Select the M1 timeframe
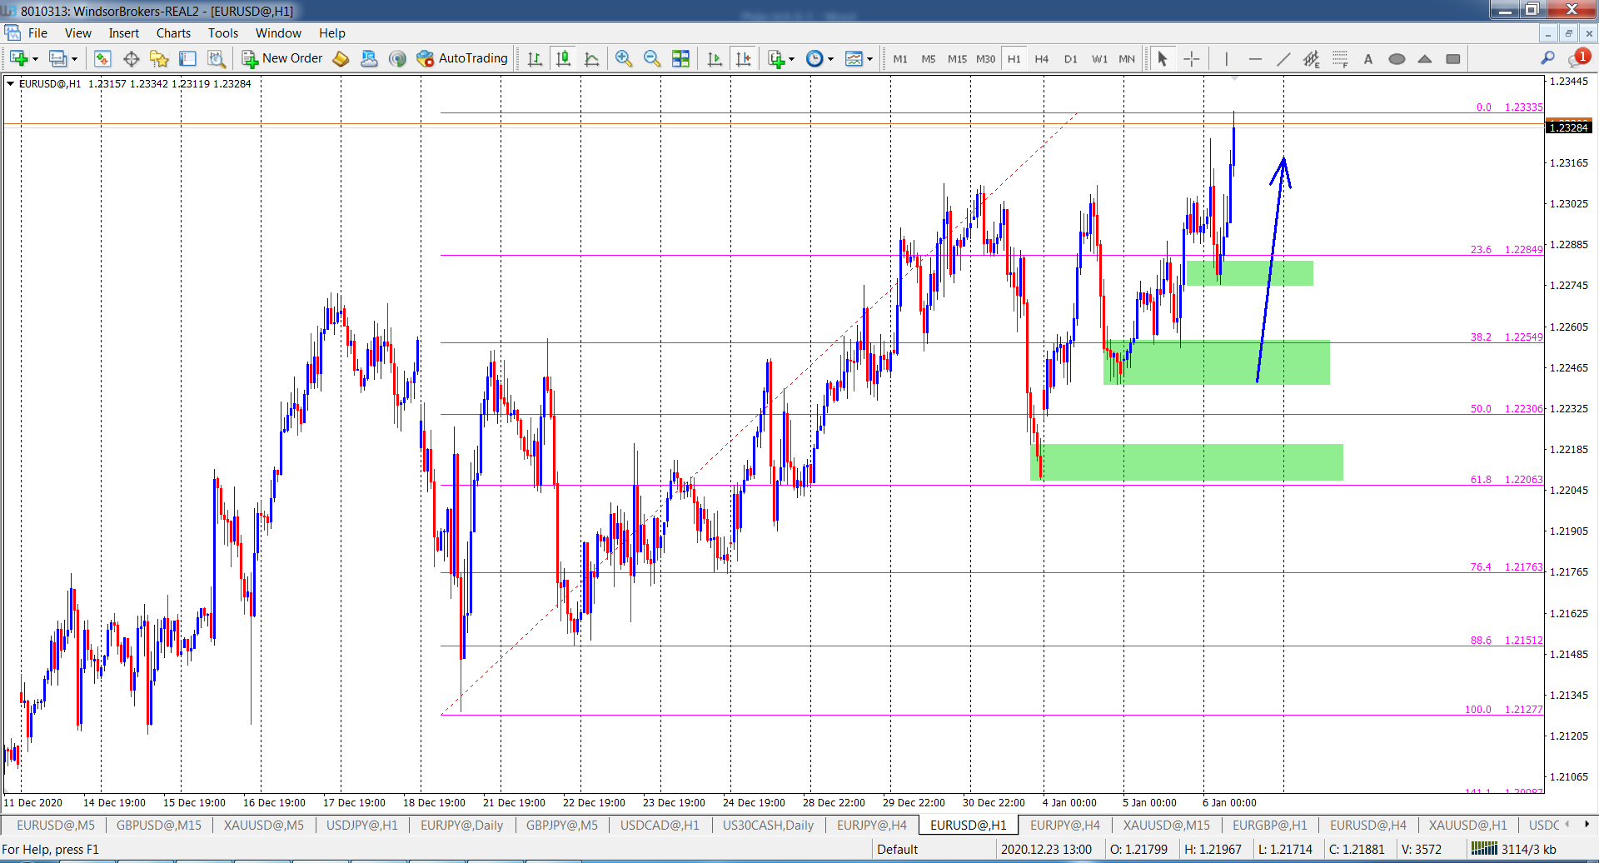1599x863 pixels. (900, 59)
